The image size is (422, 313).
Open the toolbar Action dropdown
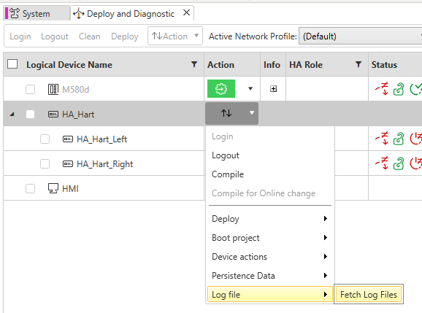[175, 36]
